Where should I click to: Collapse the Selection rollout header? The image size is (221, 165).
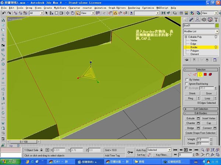201,70
